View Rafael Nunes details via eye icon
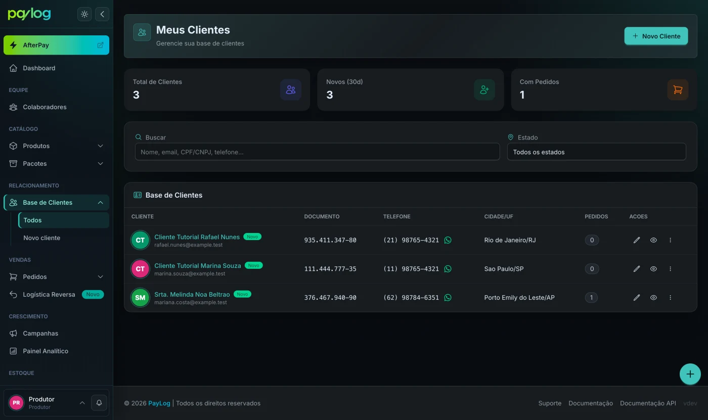 click(x=653, y=240)
